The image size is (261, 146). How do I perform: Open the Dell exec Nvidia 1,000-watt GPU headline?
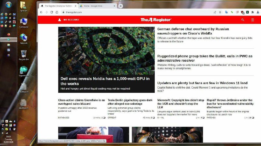click(x=105, y=81)
